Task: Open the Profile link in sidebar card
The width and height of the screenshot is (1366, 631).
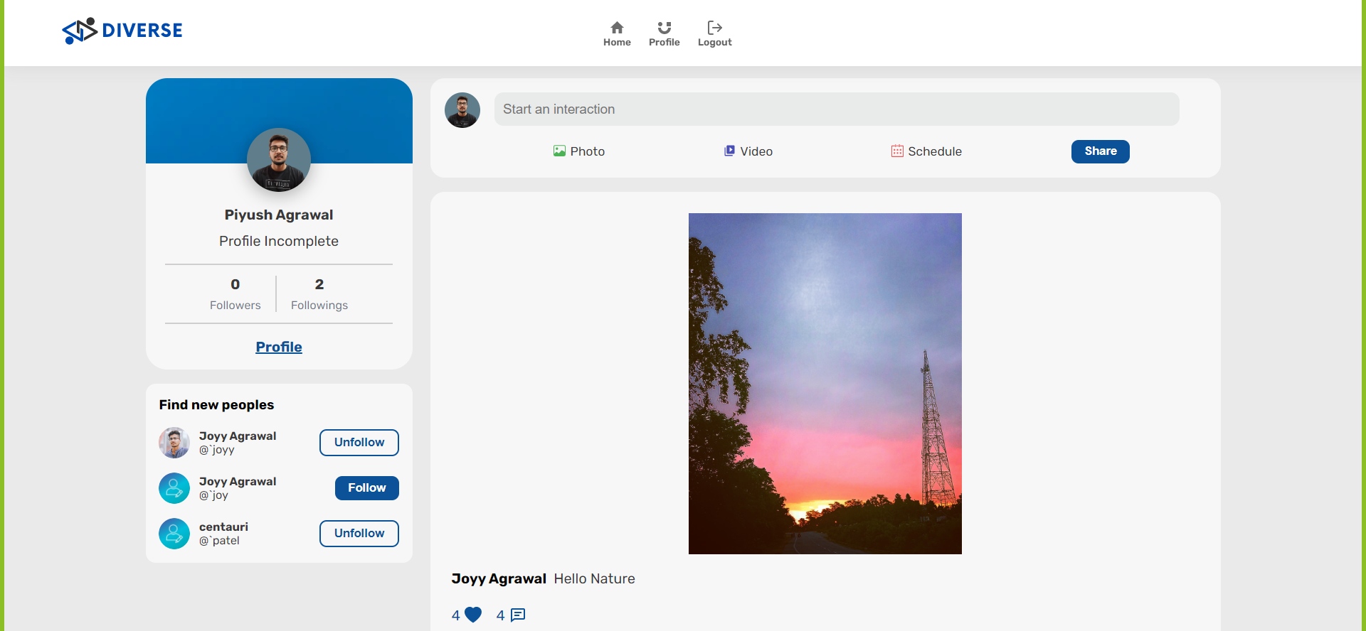Action: pos(279,347)
